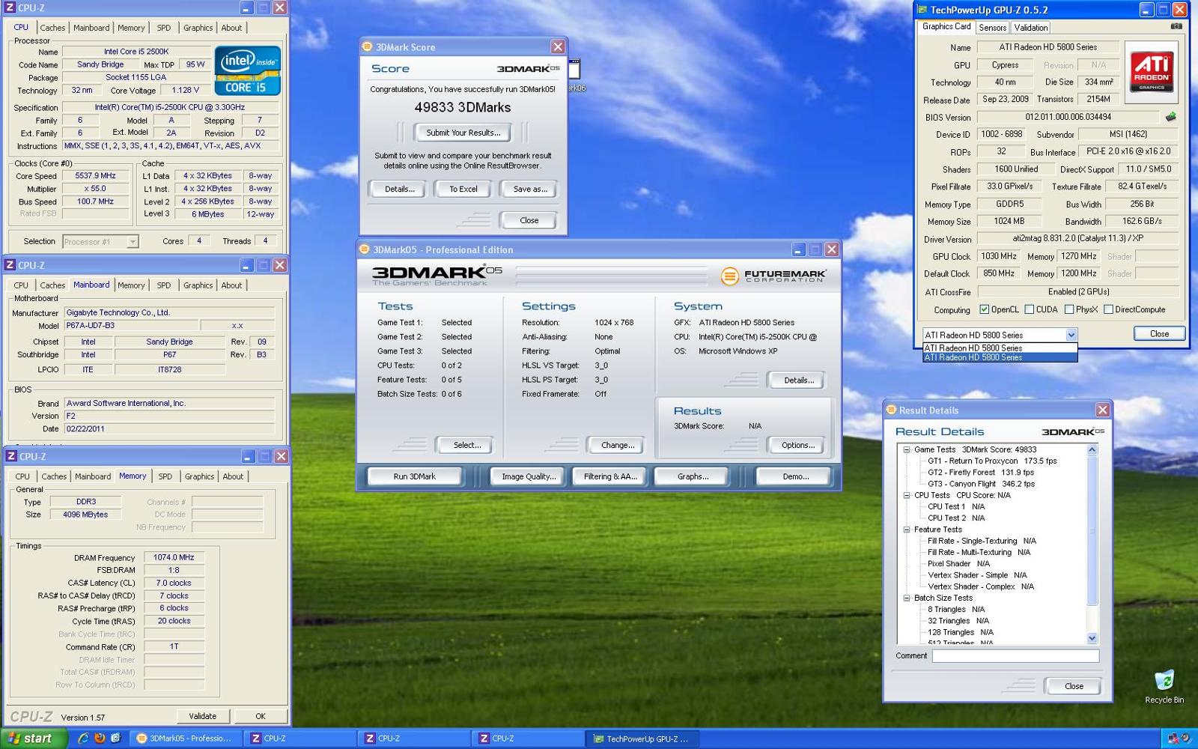This screenshot has width=1198, height=749.
Task: Click scroll-up arrow in Result Details list
Action: [1092, 450]
